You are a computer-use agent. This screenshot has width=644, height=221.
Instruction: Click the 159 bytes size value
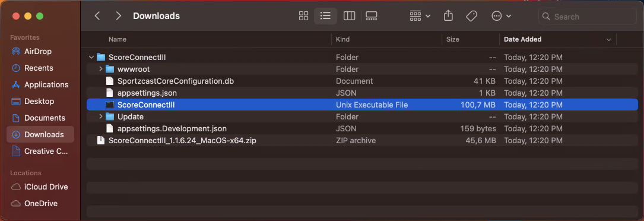pos(478,128)
